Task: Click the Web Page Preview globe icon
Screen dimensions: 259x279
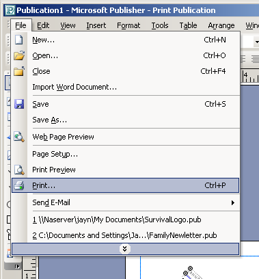Action: click(x=19, y=137)
